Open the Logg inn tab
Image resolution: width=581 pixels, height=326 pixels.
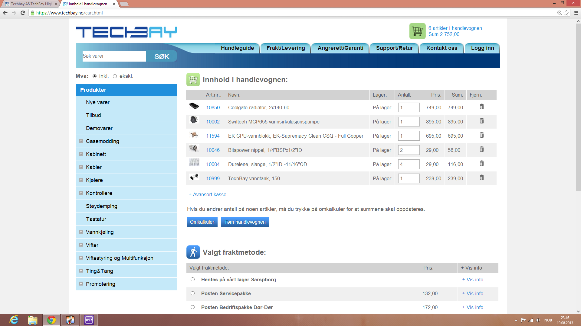click(x=482, y=48)
